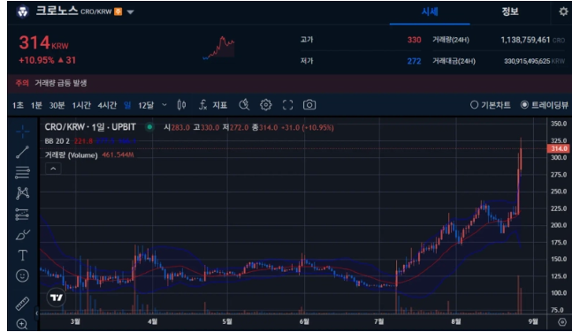This screenshot has width=572, height=332.
Task: Select the trend line drawing tool
Action: pyautogui.click(x=22, y=152)
